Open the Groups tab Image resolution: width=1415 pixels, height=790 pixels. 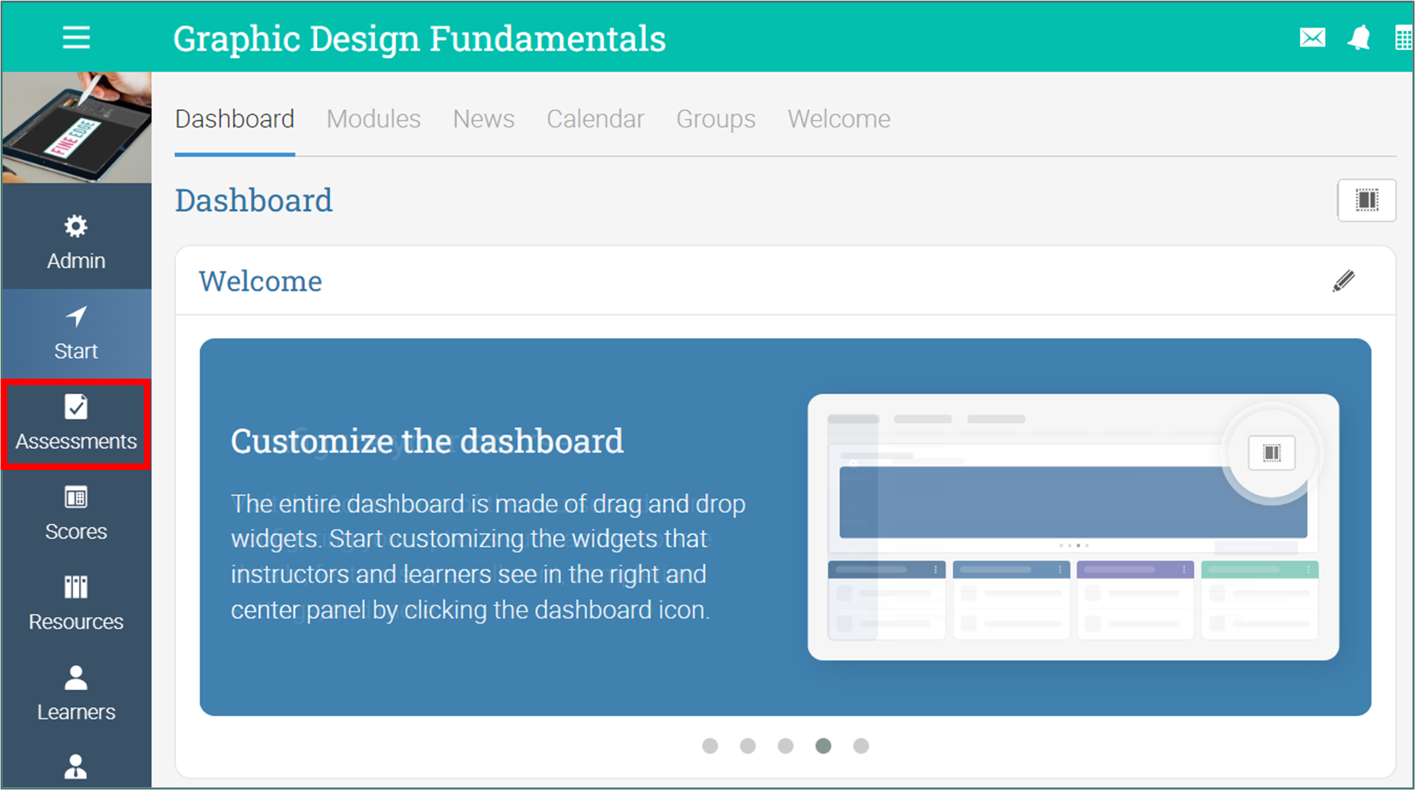tap(716, 119)
